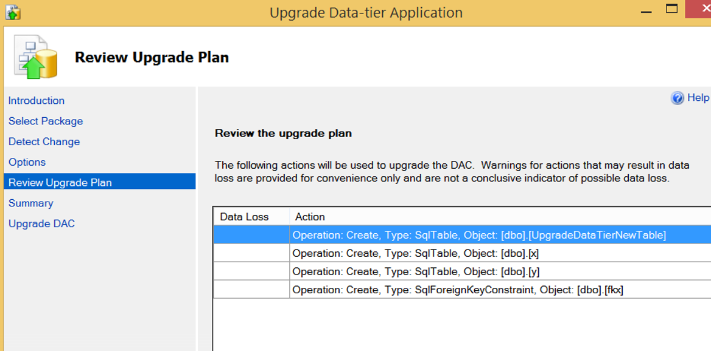Close the Upgrade Data-tier Application window
Screen dimensions: 711x351
(x=698, y=9)
